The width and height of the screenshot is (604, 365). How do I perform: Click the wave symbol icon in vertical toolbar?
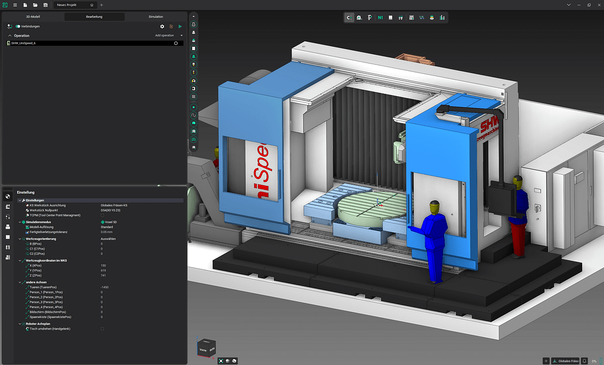193,115
